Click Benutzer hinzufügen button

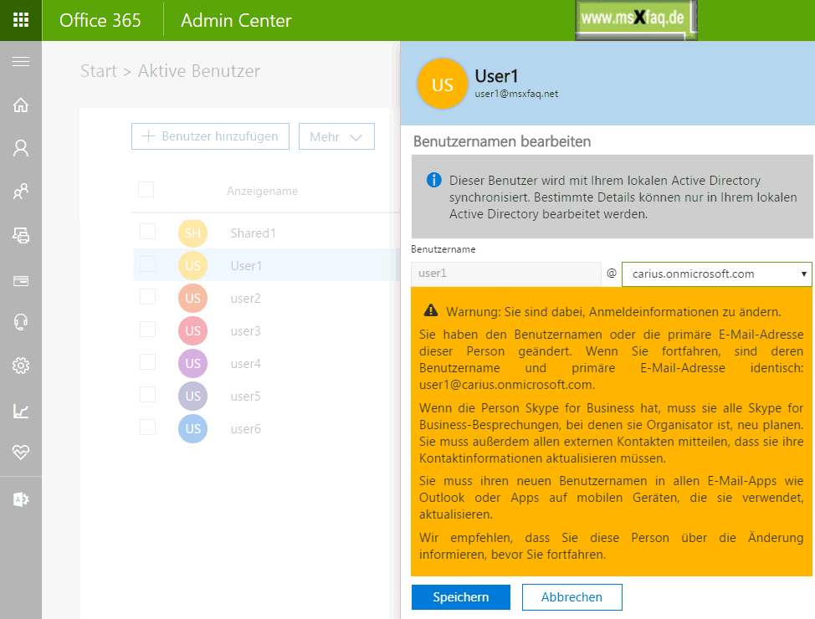click(x=210, y=136)
